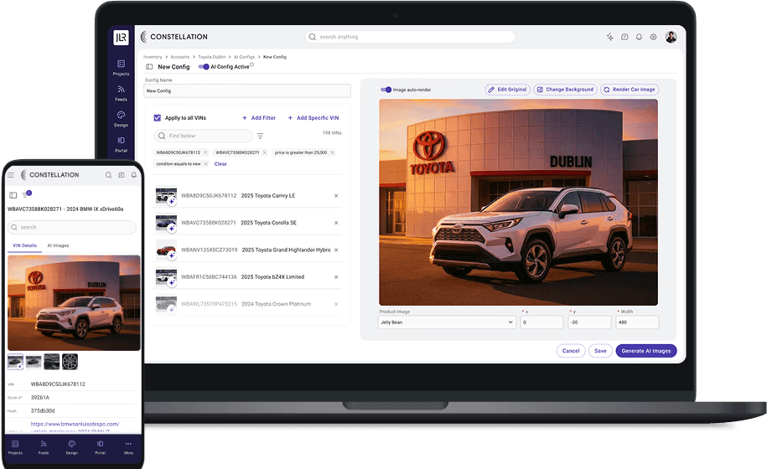Tap the notification bell on the phone
Image resolution: width=767 pixels, height=469 pixels.
133,175
